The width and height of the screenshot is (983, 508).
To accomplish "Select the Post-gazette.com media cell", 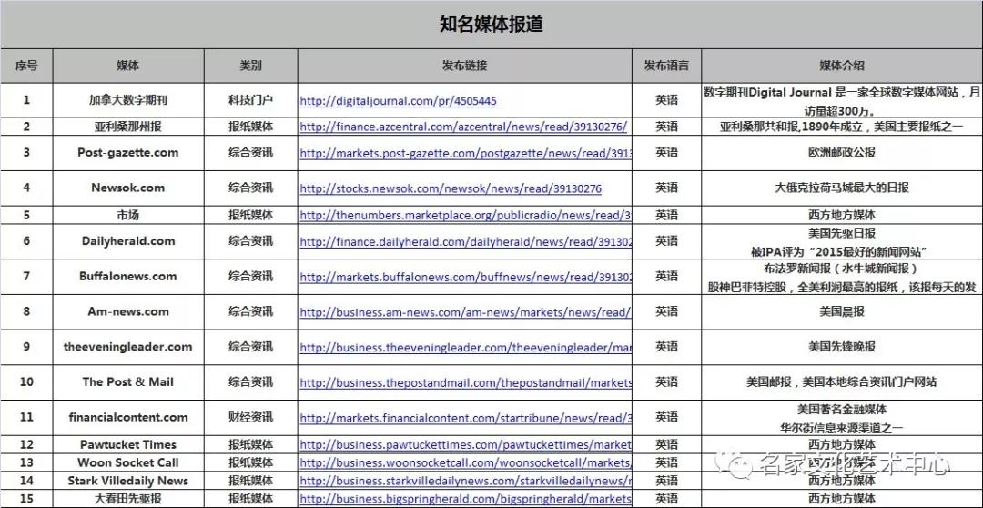I will (x=128, y=152).
